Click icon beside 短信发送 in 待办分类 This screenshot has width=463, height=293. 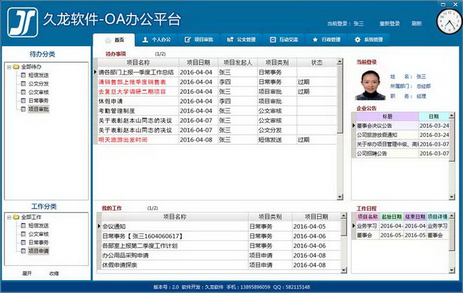(23, 75)
